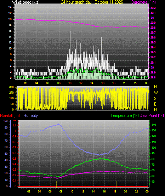Viewport: 165px width, 196px height.
Task: Click temperature axis value 140
Action: [x=154, y=125]
